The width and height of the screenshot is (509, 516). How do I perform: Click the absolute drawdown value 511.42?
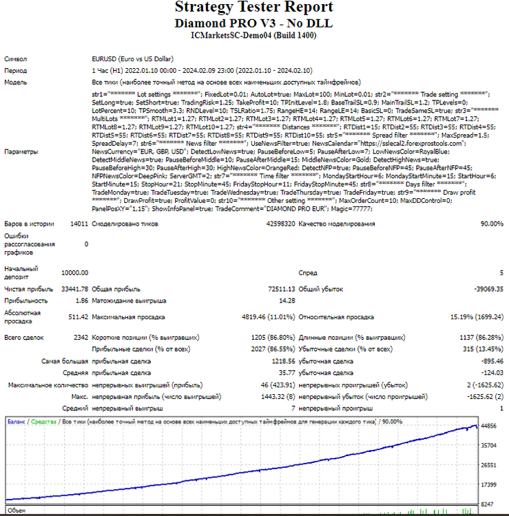coord(78,317)
